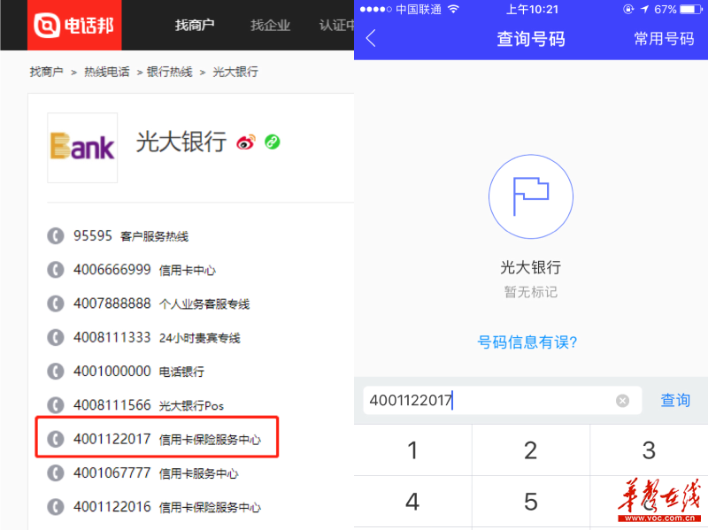Open the 找企业 navigation tab
708x530 pixels.
point(270,25)
